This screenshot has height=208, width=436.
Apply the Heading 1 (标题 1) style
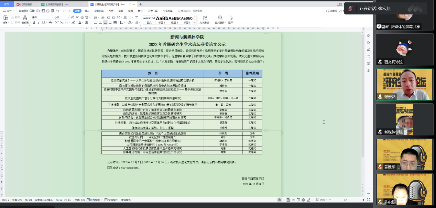pos(162,19)
